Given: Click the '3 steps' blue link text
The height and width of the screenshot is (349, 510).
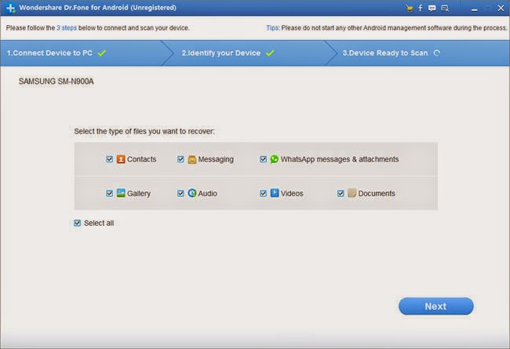Looking at the screenshot, I should [67, 27].
